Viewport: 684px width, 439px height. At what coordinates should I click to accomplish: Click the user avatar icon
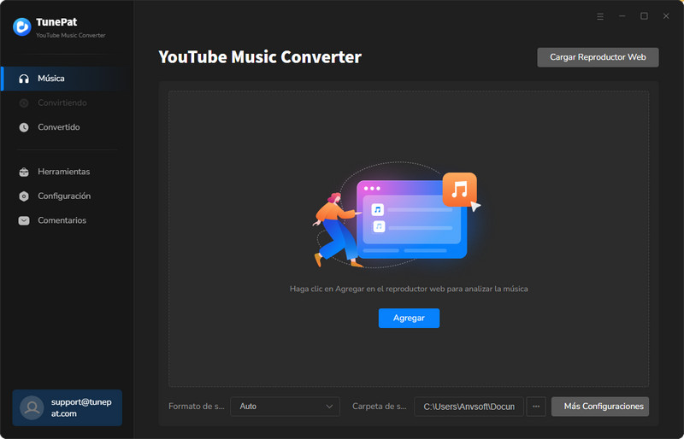pos(32,407)
